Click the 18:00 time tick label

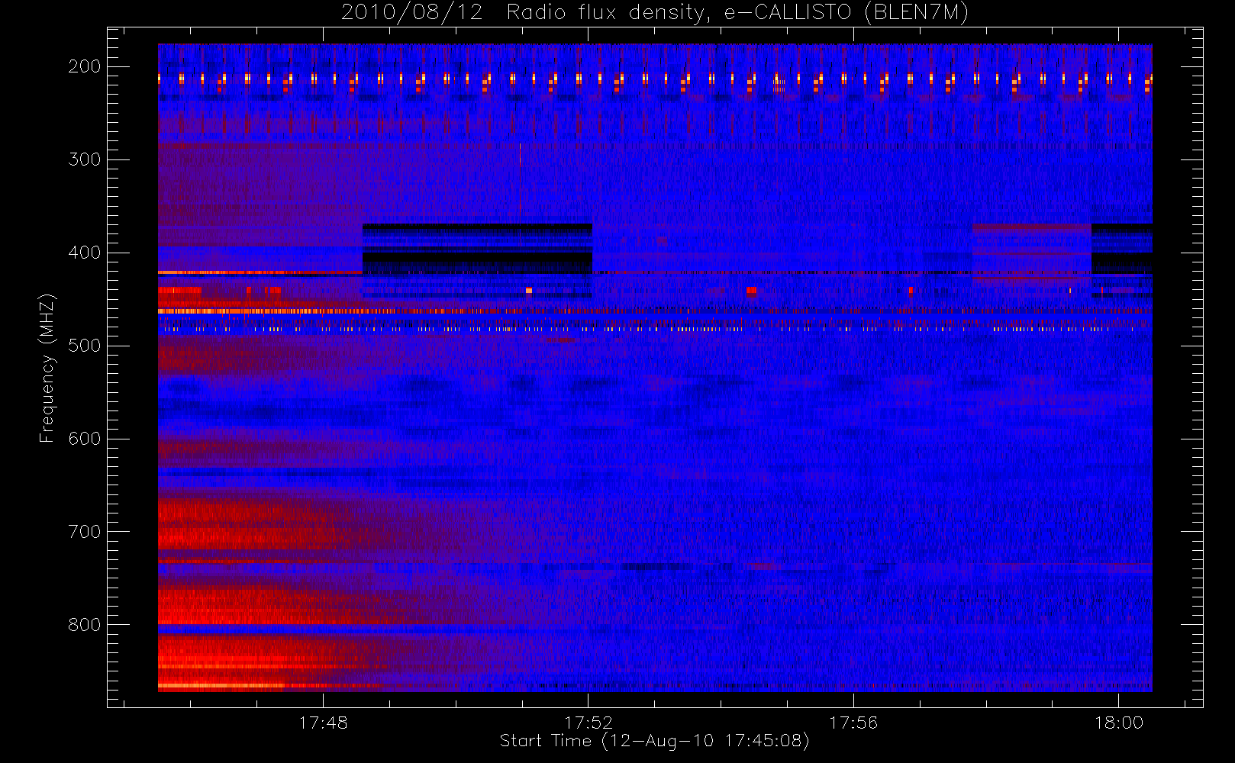(x=1119, y=723)
